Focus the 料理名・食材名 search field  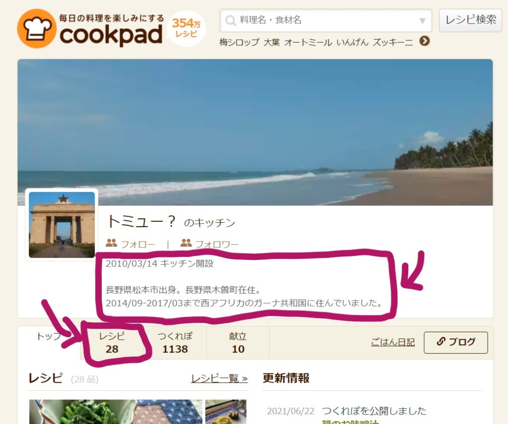[325, 20]
